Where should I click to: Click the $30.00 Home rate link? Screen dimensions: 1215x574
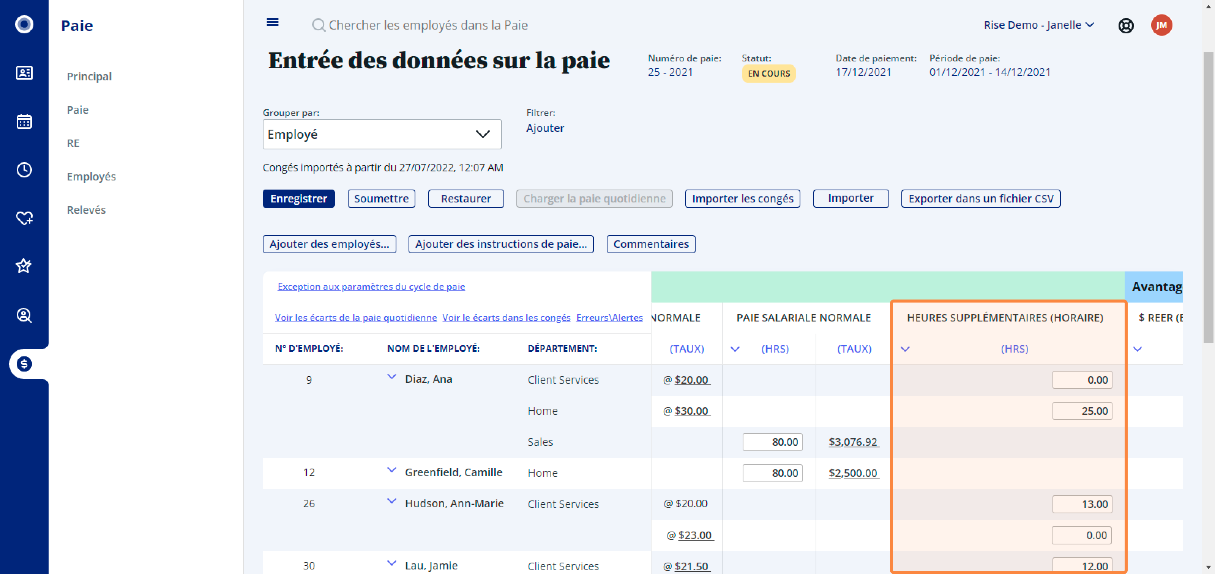[x=692, y=411]
